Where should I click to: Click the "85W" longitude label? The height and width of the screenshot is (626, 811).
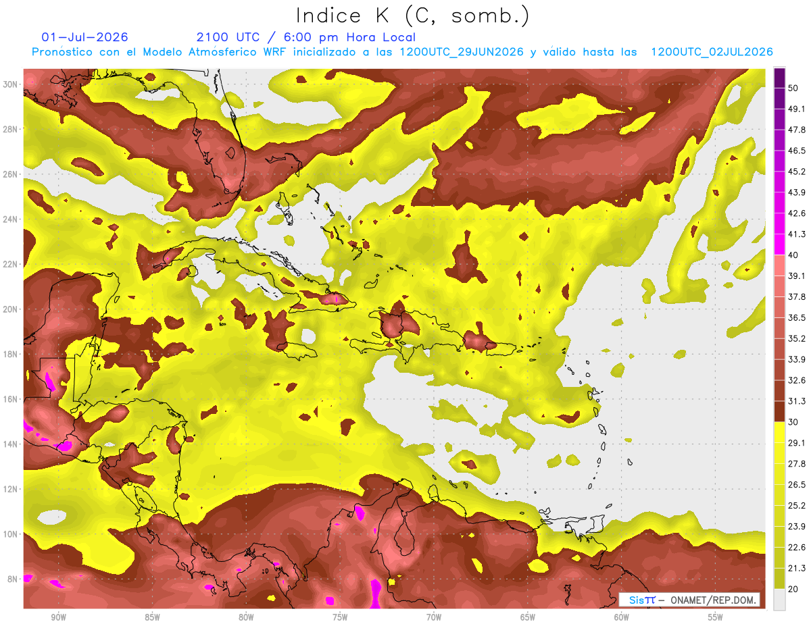point(152,618)
